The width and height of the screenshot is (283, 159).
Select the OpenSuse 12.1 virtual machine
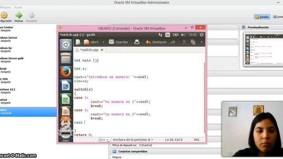[28, 91]
